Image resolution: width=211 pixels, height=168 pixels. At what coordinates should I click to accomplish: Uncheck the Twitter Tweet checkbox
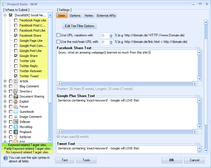click(x=16, y=76)
